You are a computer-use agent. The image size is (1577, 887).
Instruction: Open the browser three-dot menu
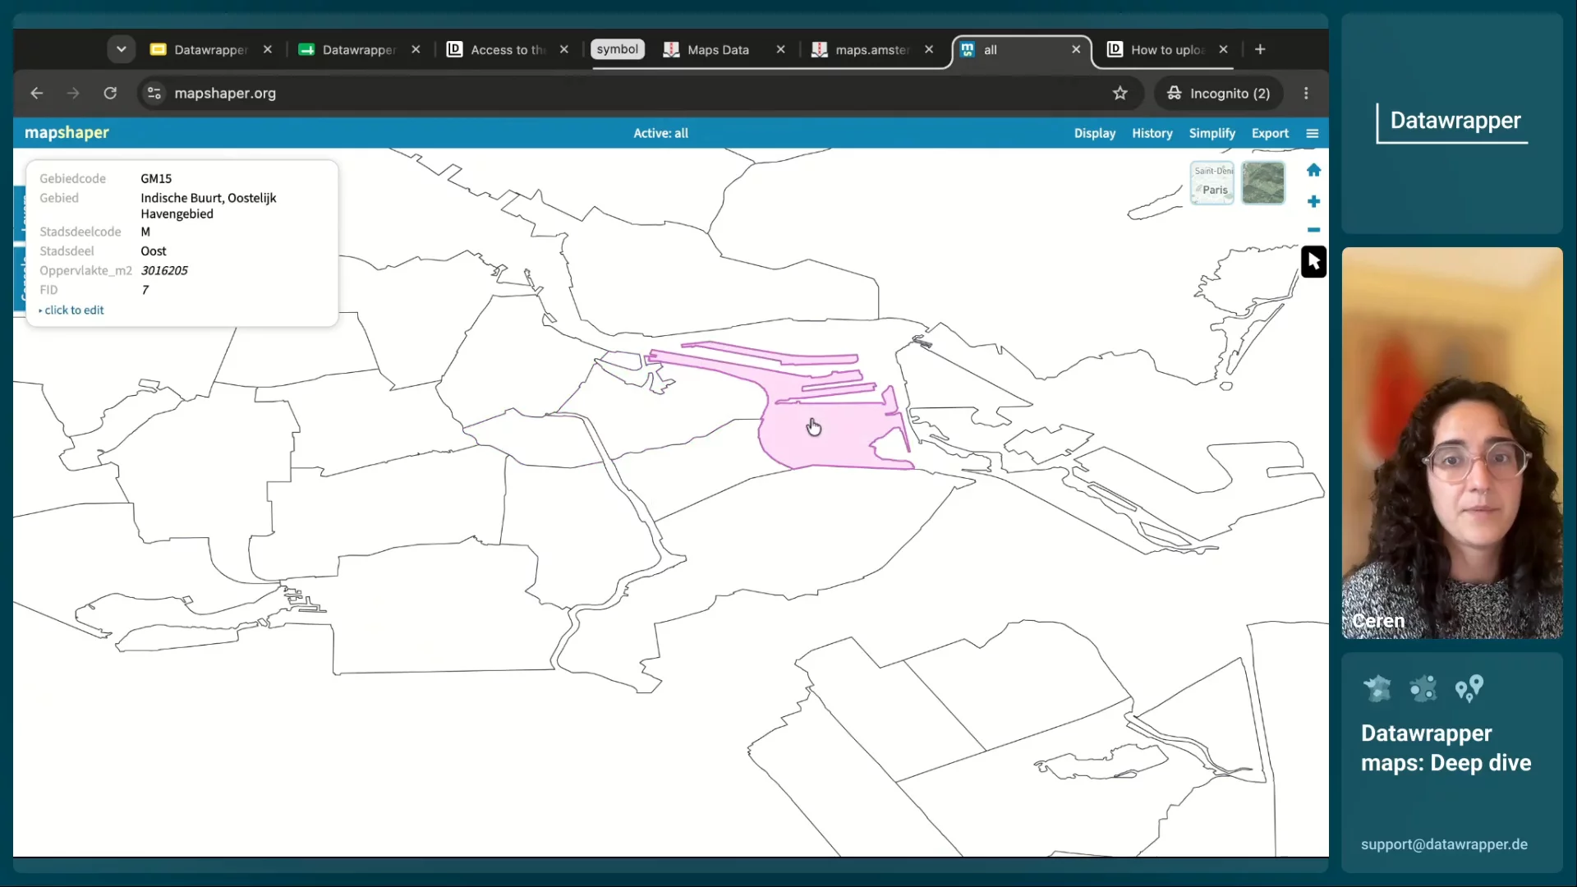pyautogui.click(x=1306, y=94)
